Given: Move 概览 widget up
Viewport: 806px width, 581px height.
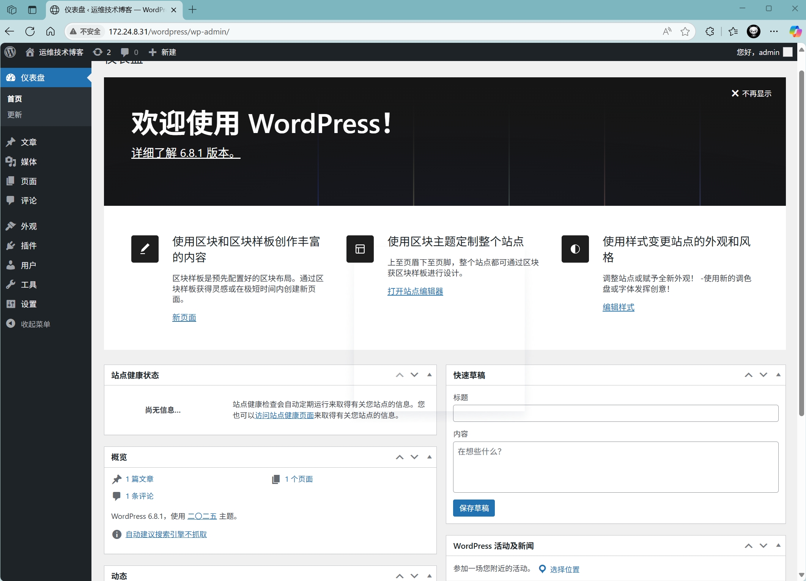Looking at the screenshot, I should click(x=400, y=457).
